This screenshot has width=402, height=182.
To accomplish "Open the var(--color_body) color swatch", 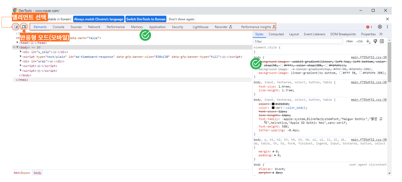I will point(273,108).
